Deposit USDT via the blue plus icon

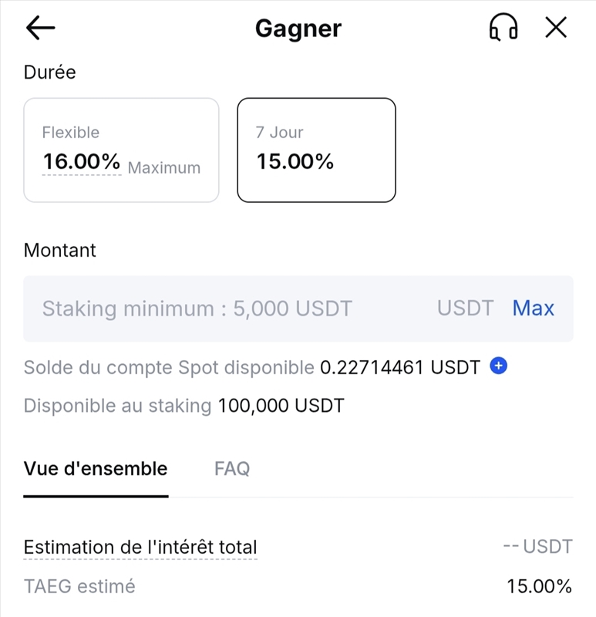pyautogui.click(x=498, y=366)
